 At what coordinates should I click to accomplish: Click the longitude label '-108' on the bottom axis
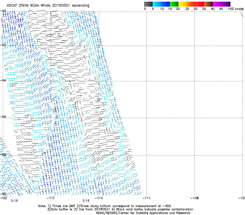pos(195,198)
